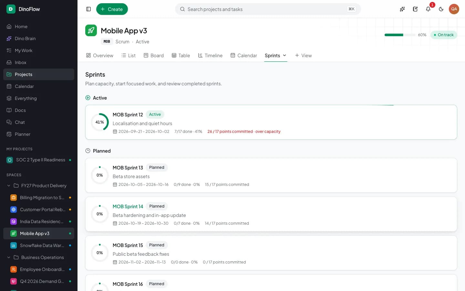
Task: Open Snowflake Data Warehouse project
Action: click(39, 245)
